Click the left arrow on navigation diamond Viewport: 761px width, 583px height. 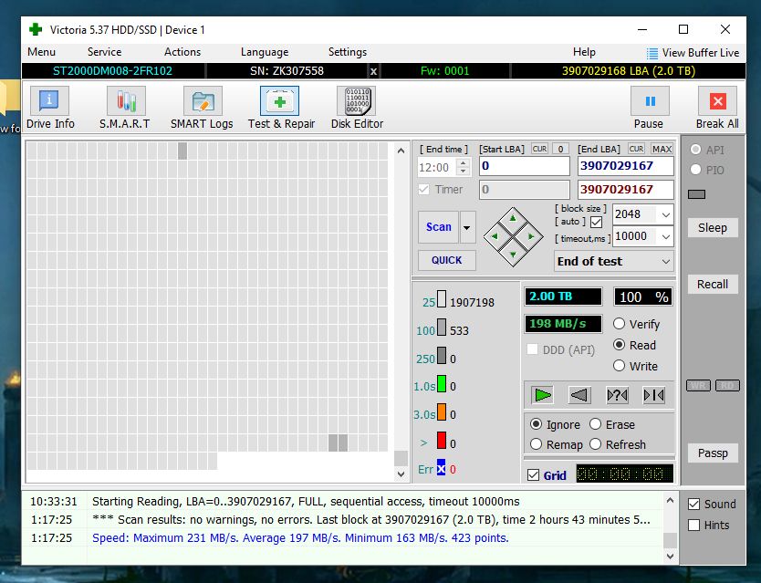coord(495,236)
